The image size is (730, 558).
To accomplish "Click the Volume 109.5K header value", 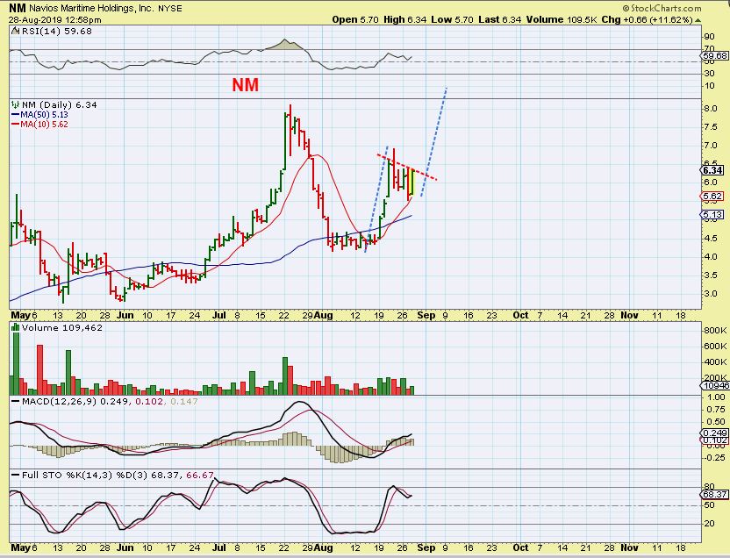I will pos(562,19).
